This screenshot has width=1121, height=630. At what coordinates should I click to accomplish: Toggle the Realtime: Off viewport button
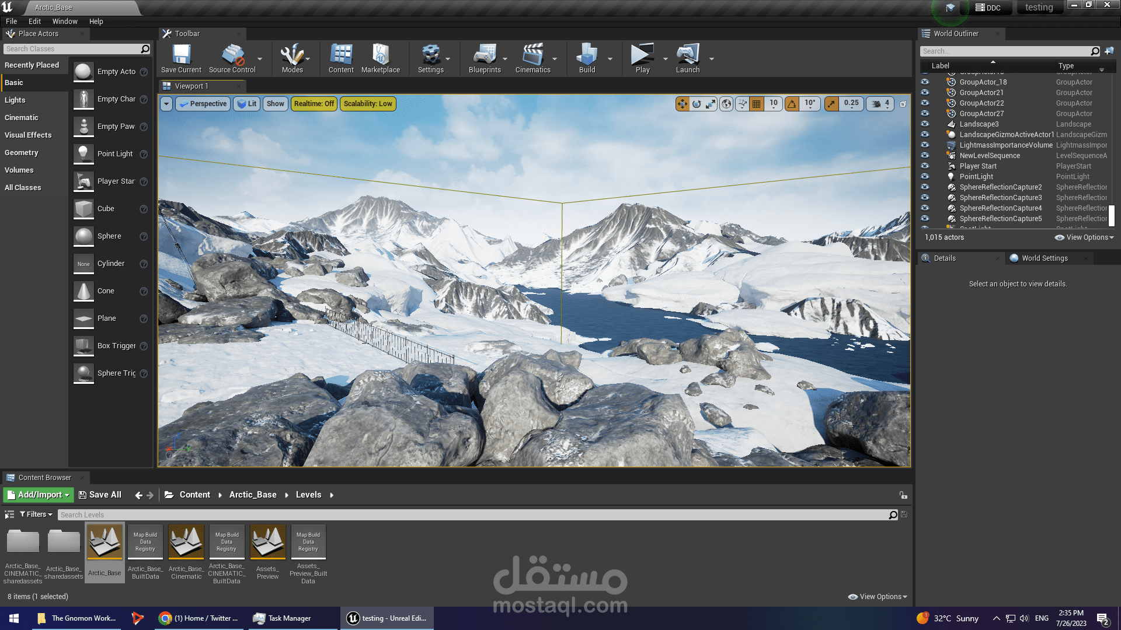314,104
